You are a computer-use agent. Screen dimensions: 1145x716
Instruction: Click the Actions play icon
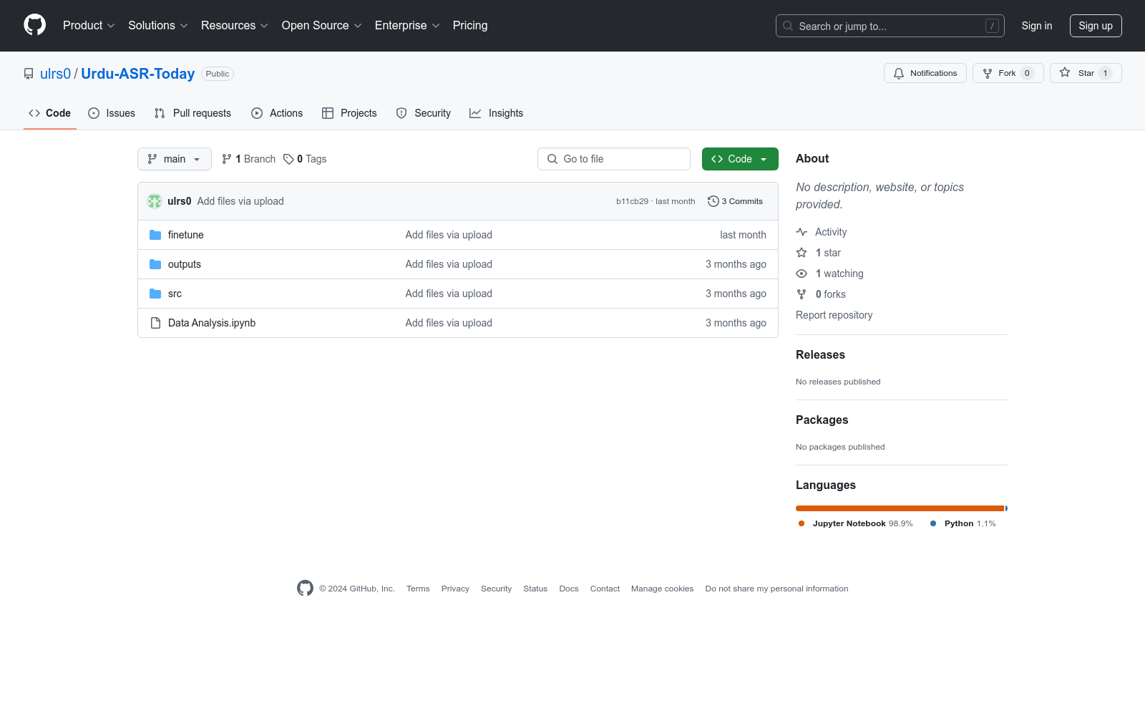point(257,113)
